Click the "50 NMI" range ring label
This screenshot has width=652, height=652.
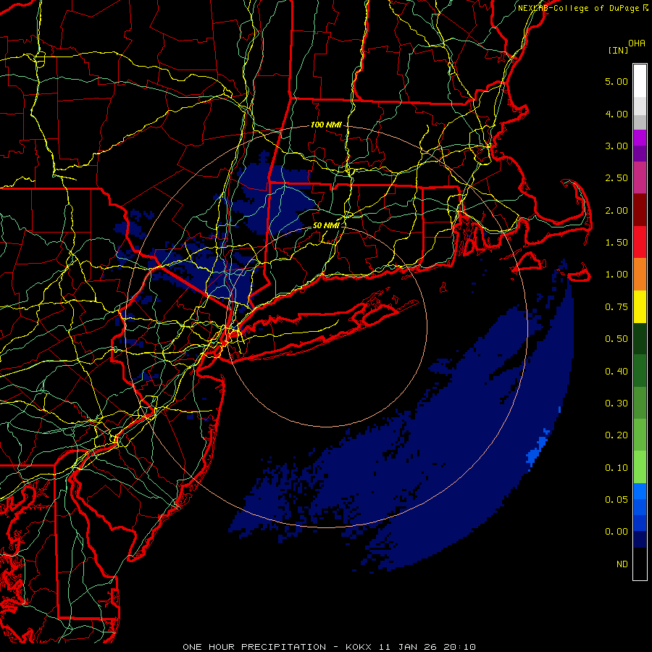(x=326, y=225)
